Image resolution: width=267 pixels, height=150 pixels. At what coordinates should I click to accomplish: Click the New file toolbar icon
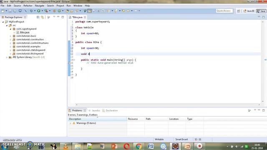[x=3, y=11]
